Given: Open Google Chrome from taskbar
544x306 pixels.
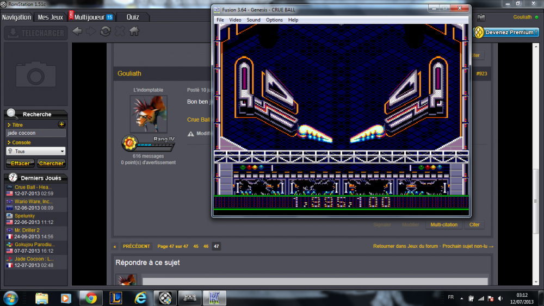Looking at the screenshot, I should [91, 298].
